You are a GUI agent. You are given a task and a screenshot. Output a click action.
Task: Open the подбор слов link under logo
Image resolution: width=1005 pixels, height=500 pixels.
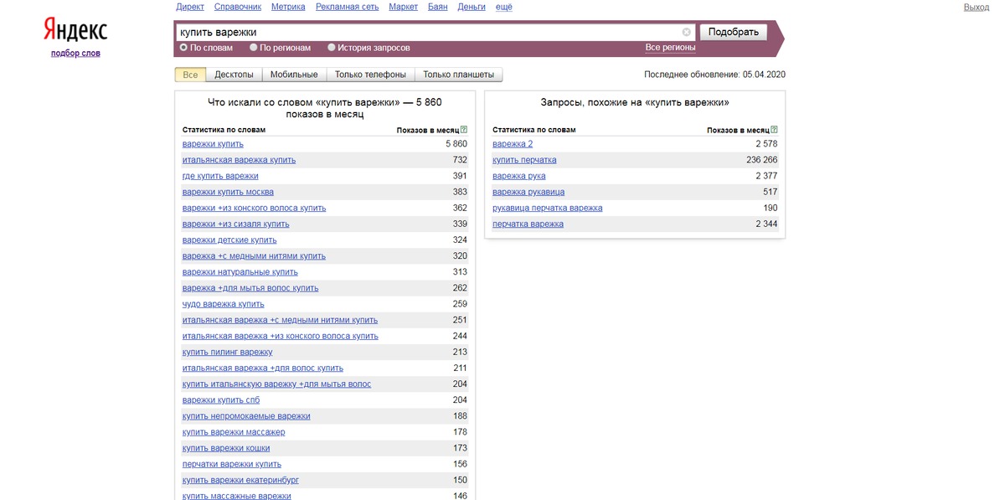[75, 54]
